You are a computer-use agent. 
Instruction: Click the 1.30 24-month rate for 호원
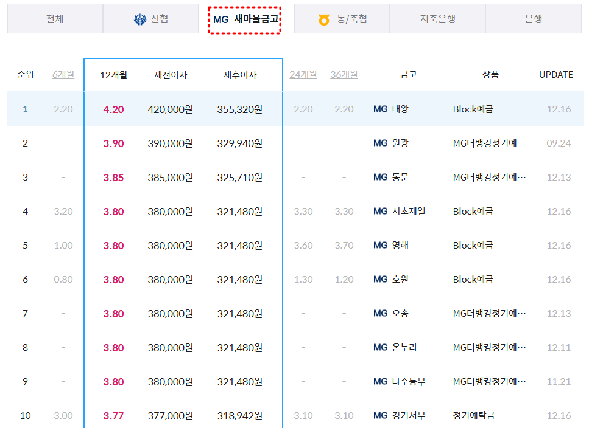(x=303, y=280)
